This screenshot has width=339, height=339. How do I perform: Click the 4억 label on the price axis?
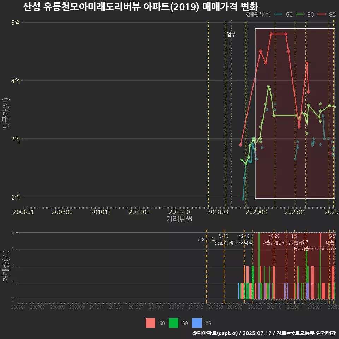pos(16,81)
